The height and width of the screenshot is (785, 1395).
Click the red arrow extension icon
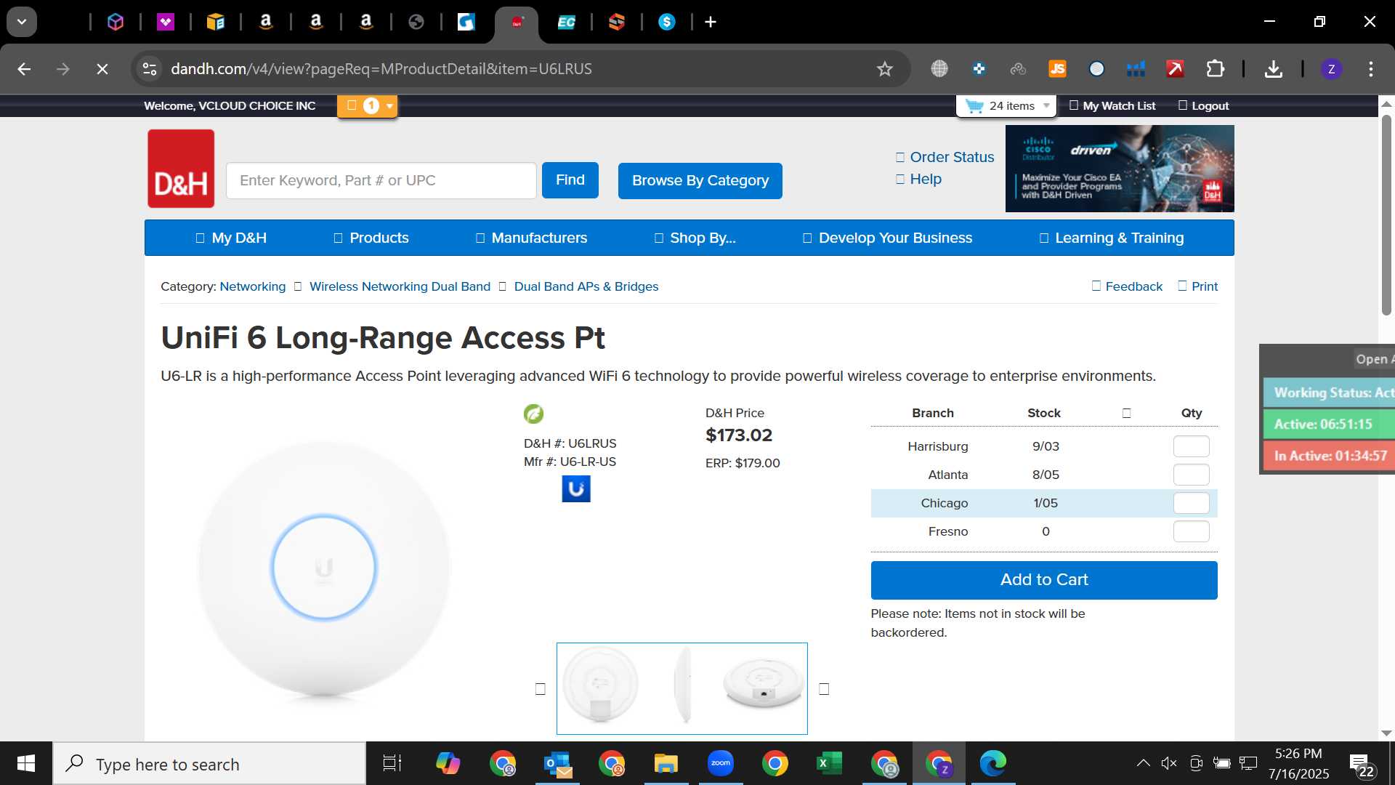[x=1175, y=69]
